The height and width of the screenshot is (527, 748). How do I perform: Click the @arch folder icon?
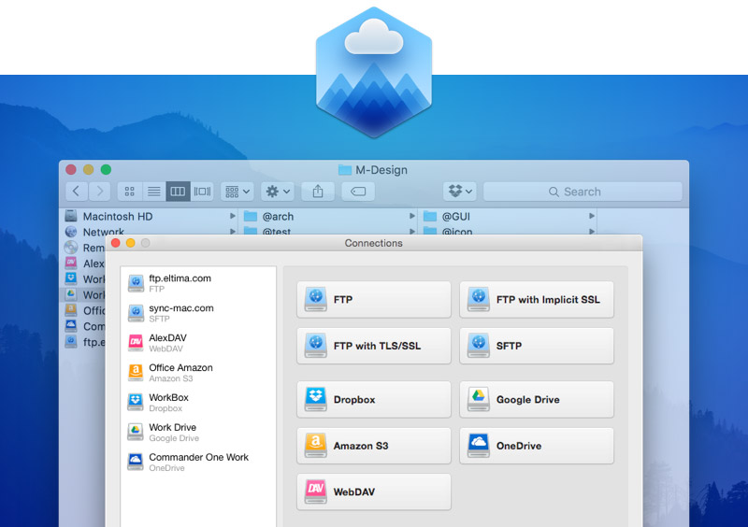click(251, 216)
